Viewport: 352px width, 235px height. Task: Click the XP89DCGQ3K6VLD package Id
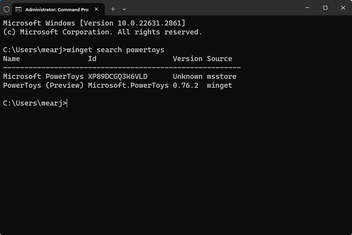click(118, 77)
